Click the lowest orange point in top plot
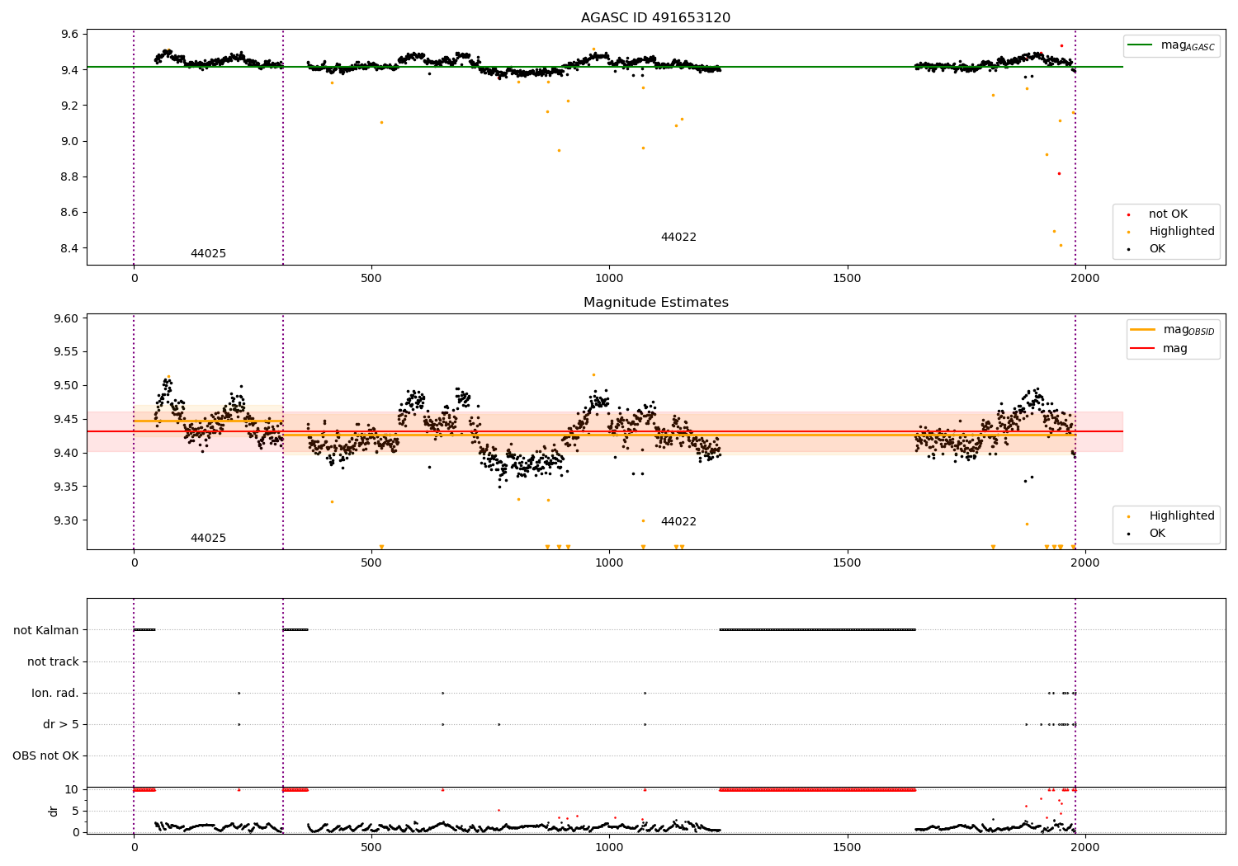1238x866 pixels. pyautogui.click(x=1061, y=245)
